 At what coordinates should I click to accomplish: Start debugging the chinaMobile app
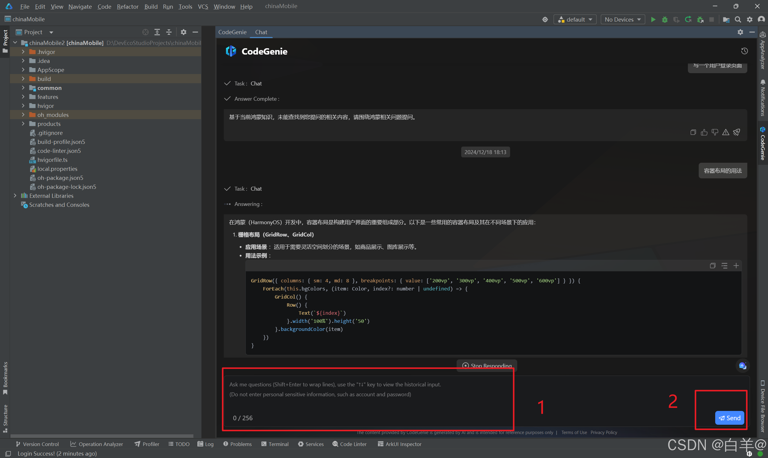point(664,19)
